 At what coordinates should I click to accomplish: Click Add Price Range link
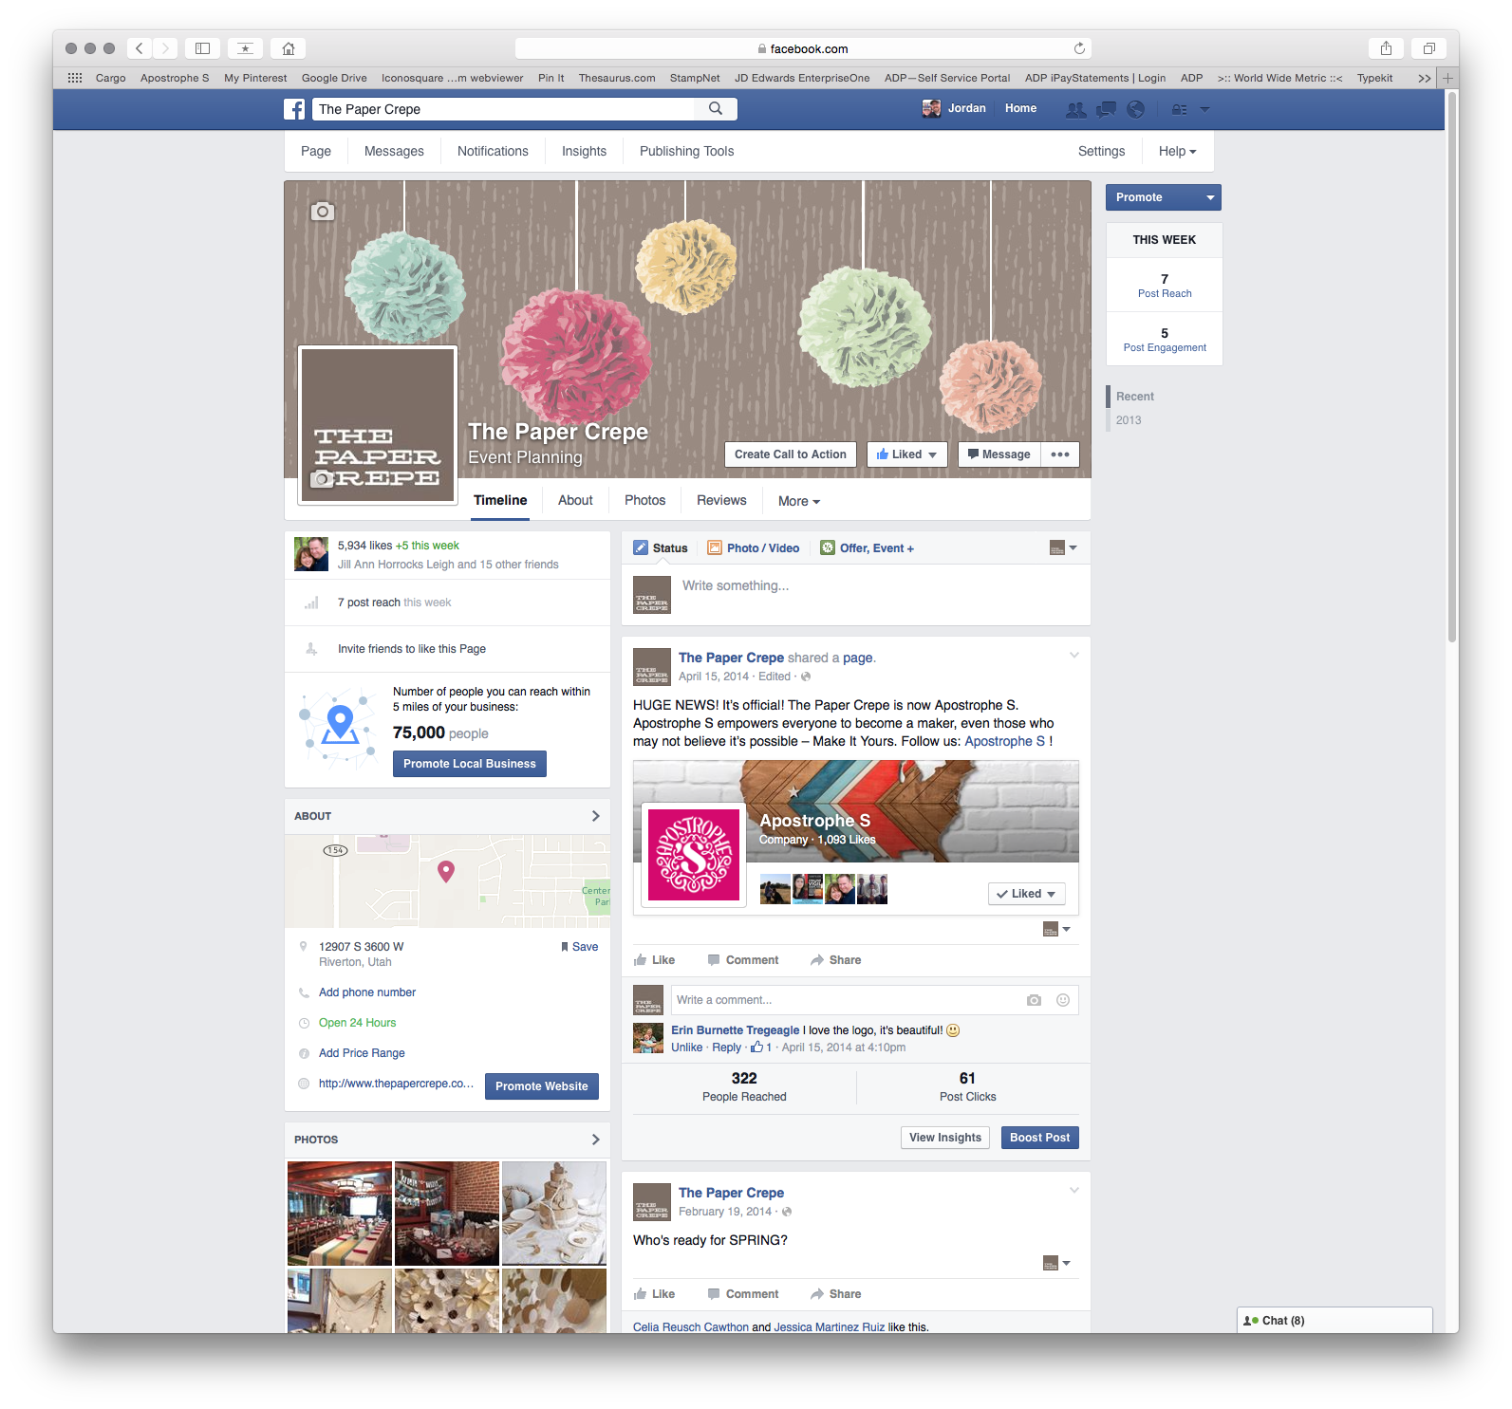point(362,1053)
